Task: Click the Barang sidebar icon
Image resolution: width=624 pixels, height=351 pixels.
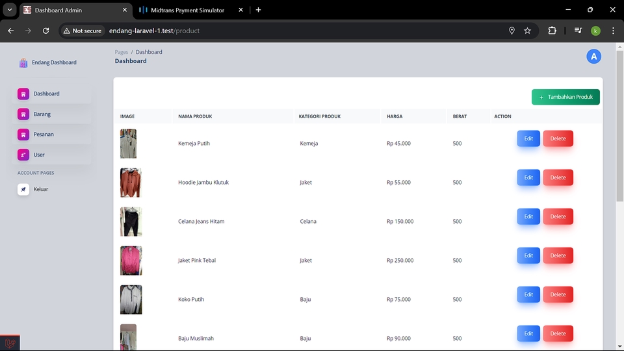Action: pos(23,114)
